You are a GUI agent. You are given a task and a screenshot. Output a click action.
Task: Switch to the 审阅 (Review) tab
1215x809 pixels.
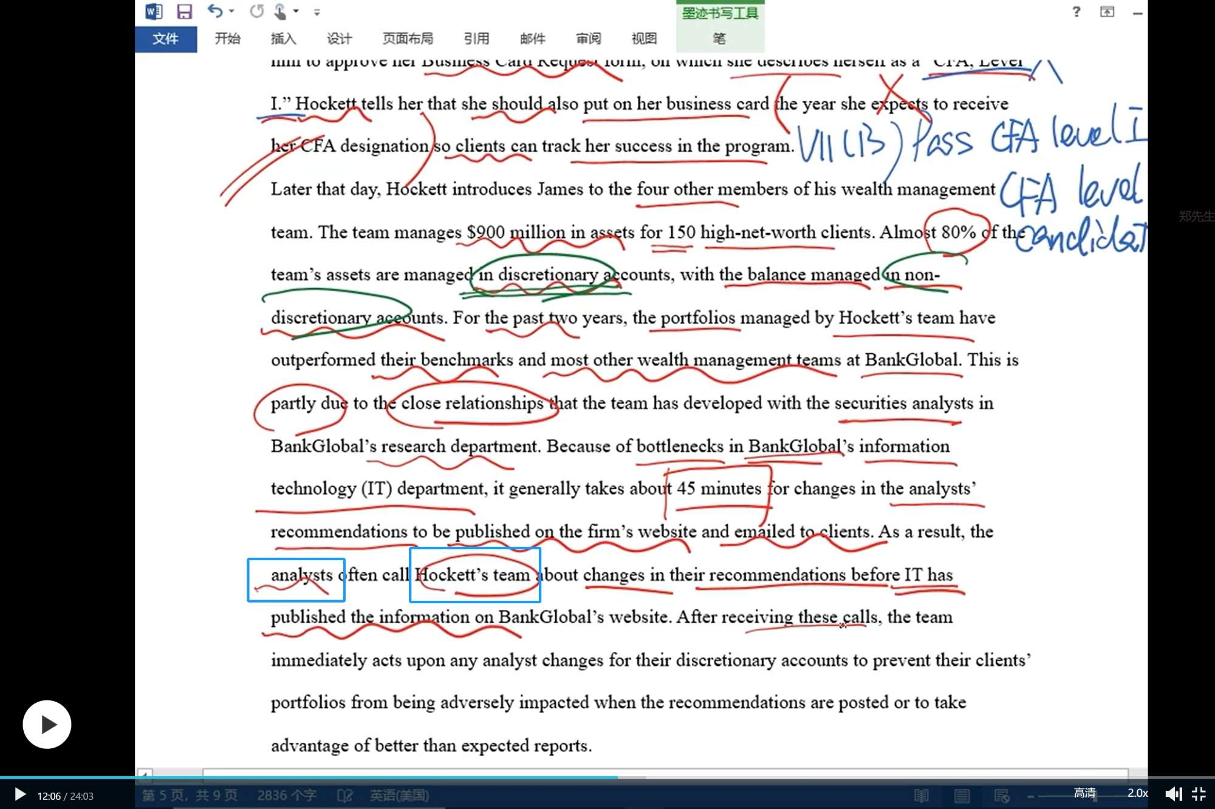click(x=588, y=39)
